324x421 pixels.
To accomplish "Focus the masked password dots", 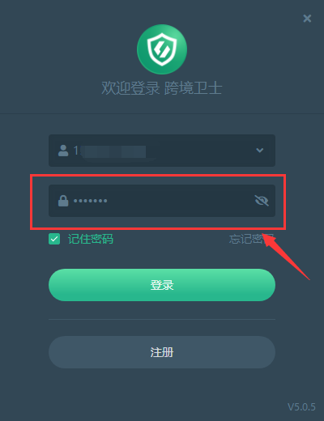I will coord(91,201).
